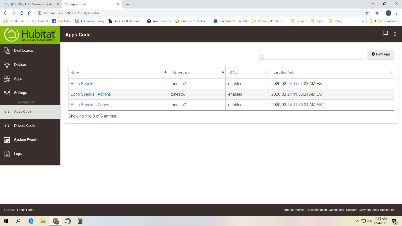Image resolution: width=402 pixels, height=226 pixels.
Task: Sort table by OAuth column
Action: tap(247, 73)
